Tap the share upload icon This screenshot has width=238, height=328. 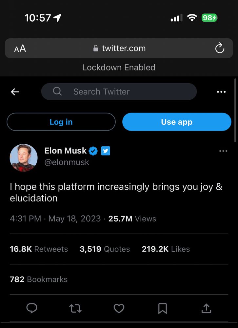tap(206, 308)
